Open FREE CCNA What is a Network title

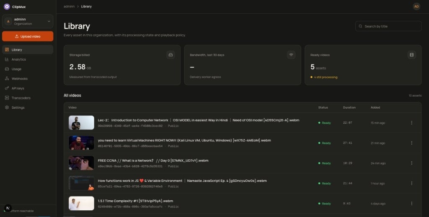click(x=153, y=161)
